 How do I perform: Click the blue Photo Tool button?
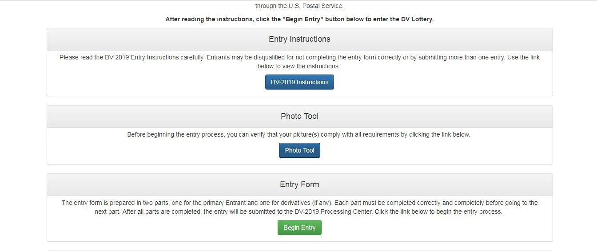tap(299, 150)
